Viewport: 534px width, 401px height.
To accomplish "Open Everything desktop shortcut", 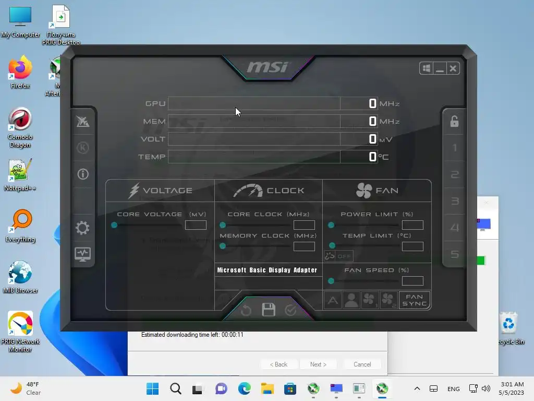I will (x=20, y=226).
